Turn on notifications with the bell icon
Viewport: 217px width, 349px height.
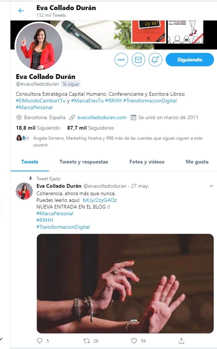coord(155,60)
